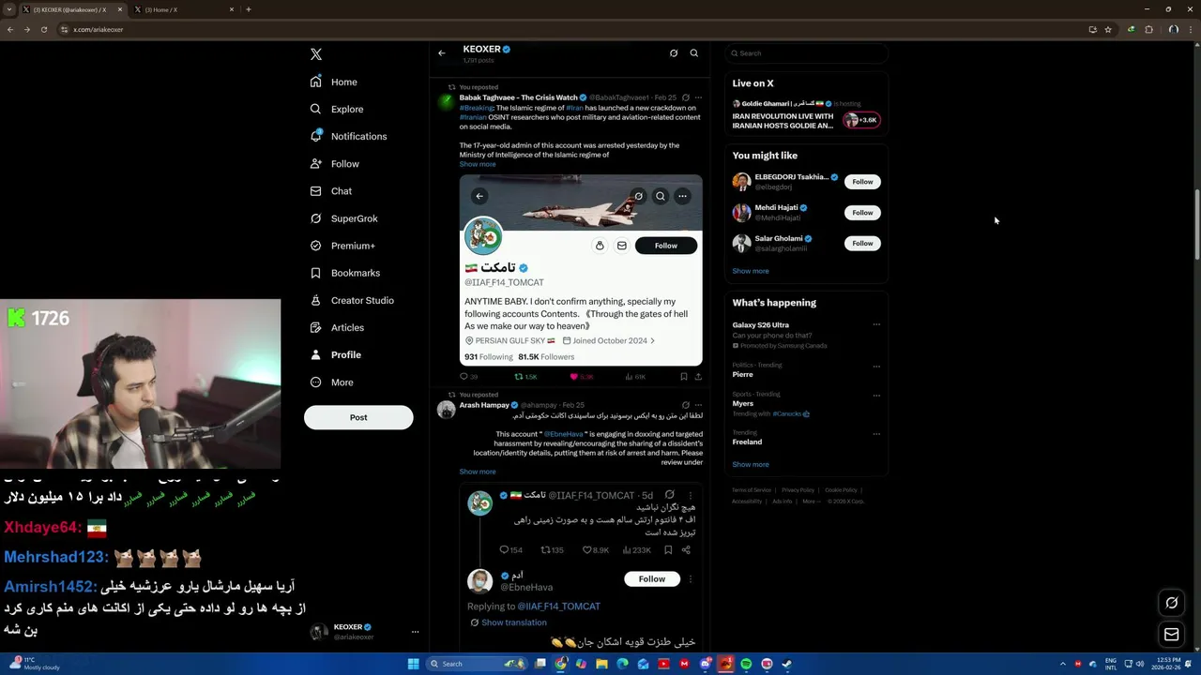Screen dimensions: 1201x675
Task: Open the floating Messages envelope button
Action: 1171,635
